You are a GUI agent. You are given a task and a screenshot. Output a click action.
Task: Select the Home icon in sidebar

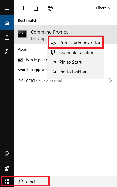click(7, 23)
